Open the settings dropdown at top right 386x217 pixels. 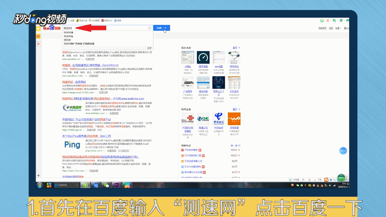[338, 28]
